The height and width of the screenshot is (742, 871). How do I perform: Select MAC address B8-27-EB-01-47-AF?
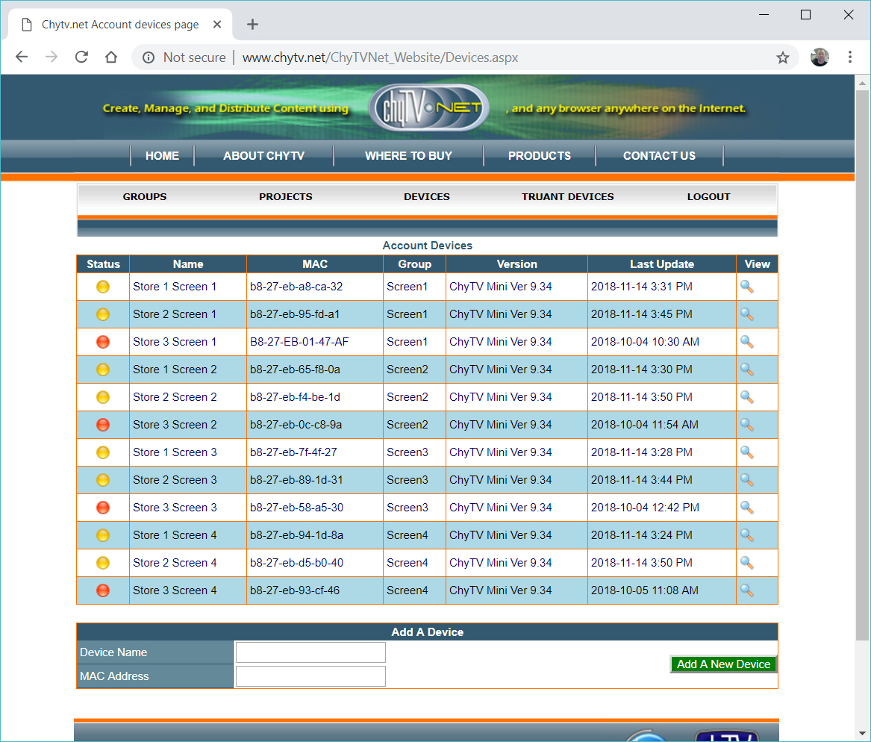coord(299,342)
